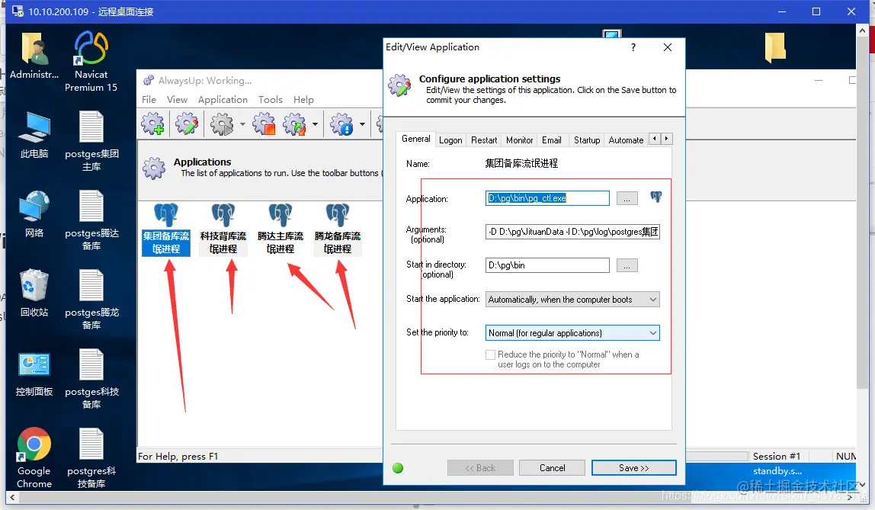
Task: Click the third gear toolbar icon in AlwaysUp
Action: click(x=222, y=123)
